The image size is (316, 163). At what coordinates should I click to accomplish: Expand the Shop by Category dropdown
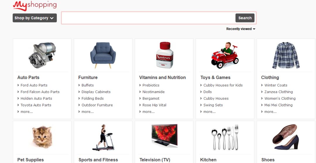[x=35, y=18]
